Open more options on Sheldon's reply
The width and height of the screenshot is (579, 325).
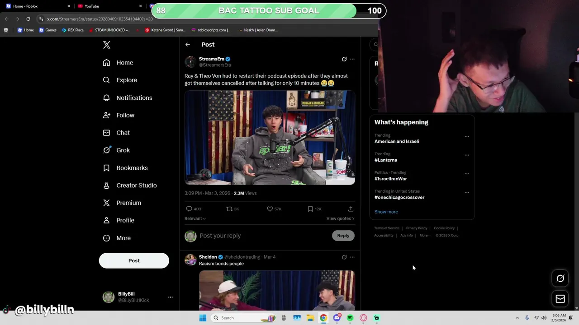(x=352, y=257)
